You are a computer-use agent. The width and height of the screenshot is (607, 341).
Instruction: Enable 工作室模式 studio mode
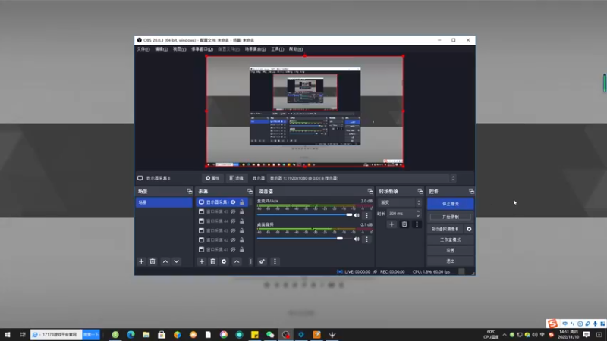tap(450, 239)
